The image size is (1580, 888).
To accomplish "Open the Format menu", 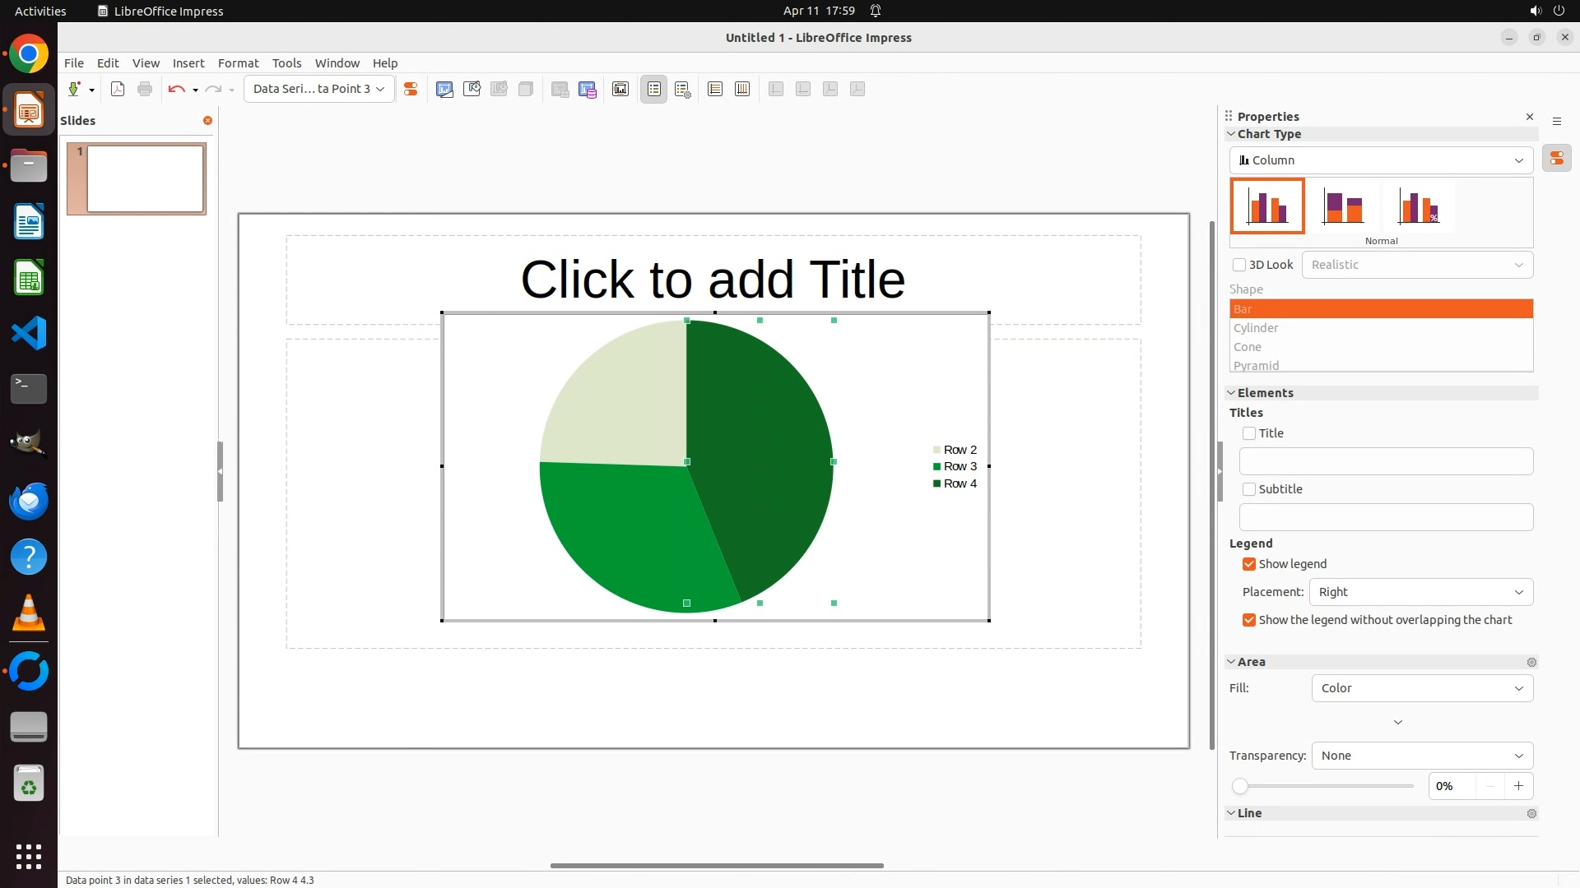I will click(238, 63).
